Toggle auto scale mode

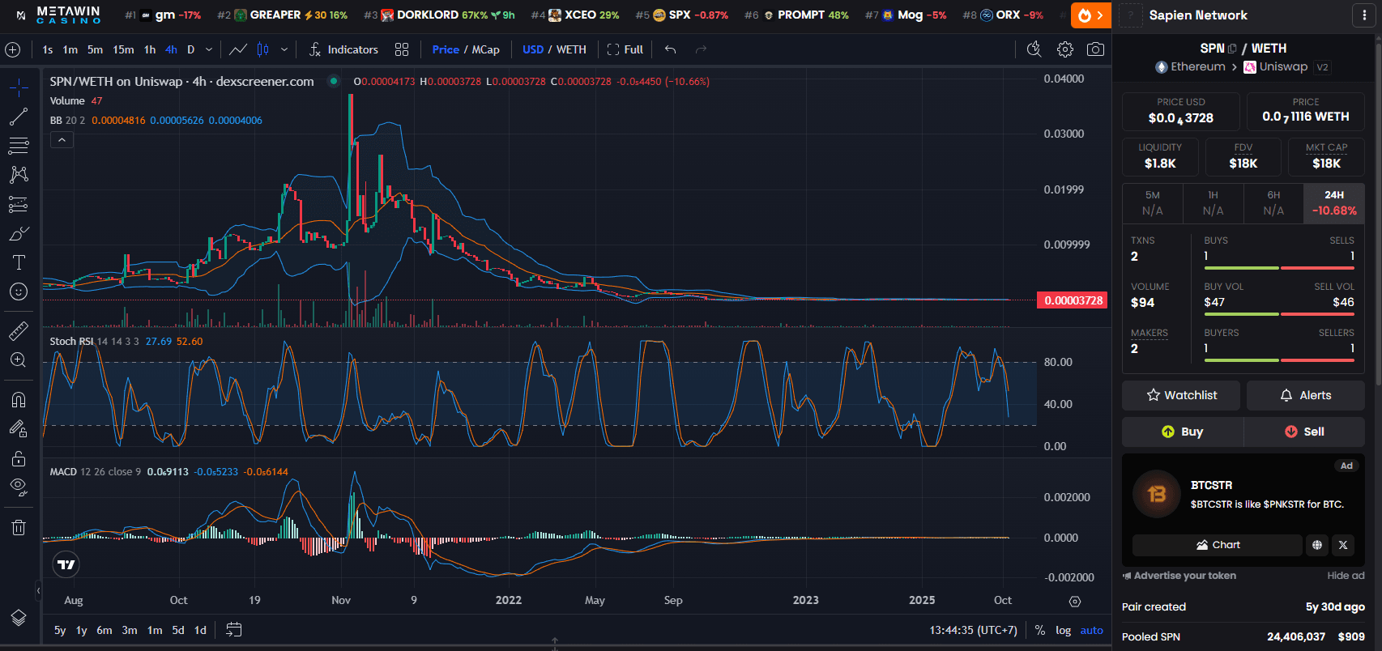1091,630
